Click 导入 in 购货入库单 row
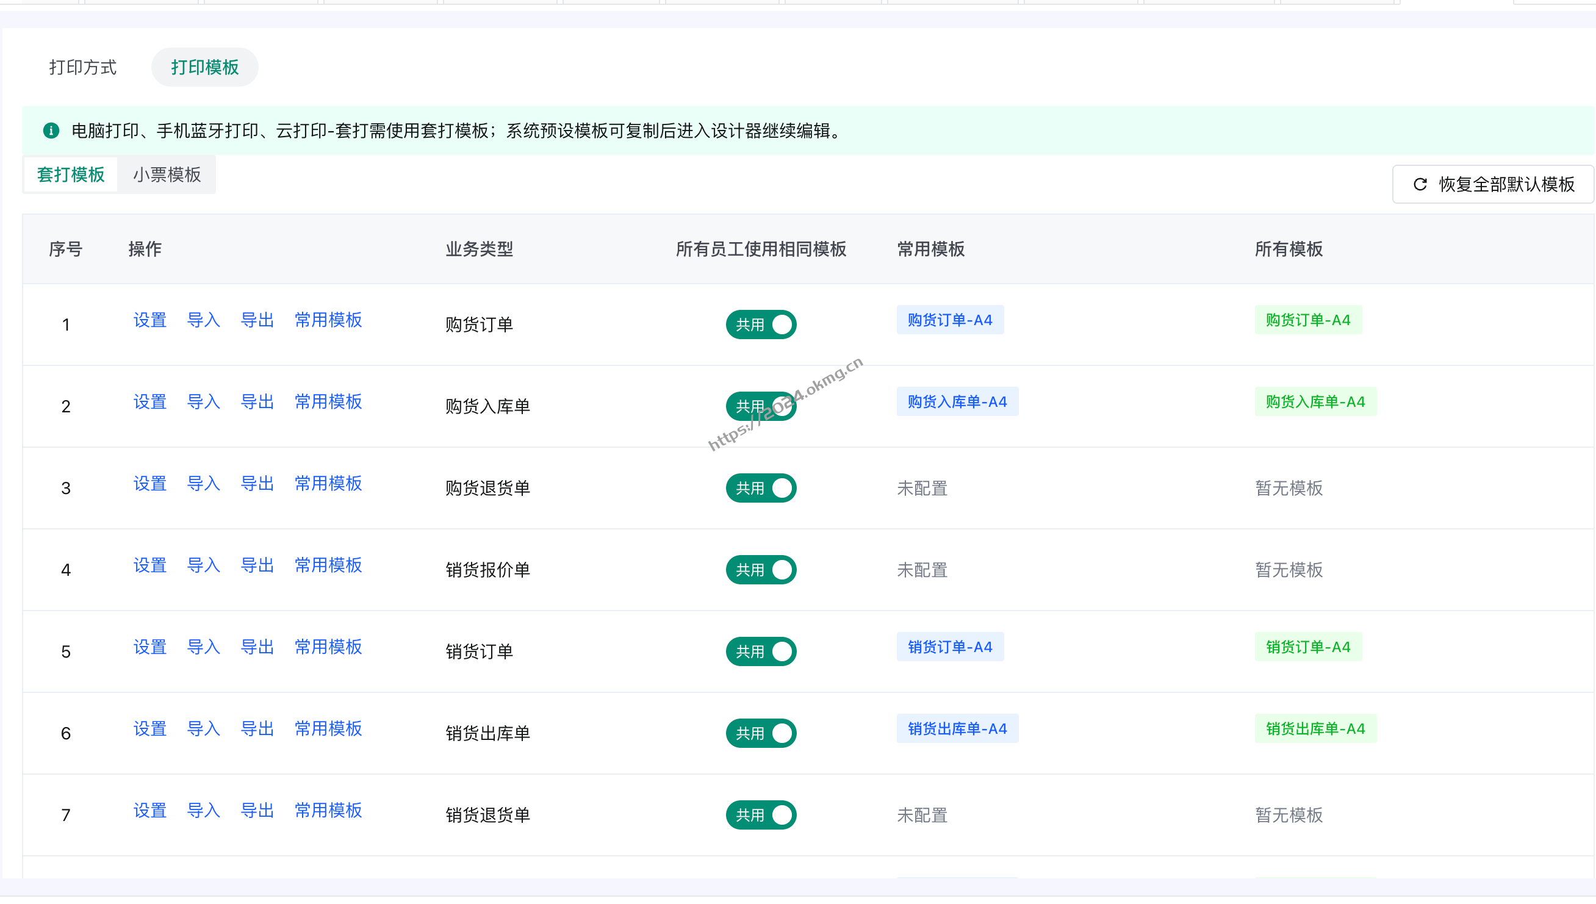 204,402
